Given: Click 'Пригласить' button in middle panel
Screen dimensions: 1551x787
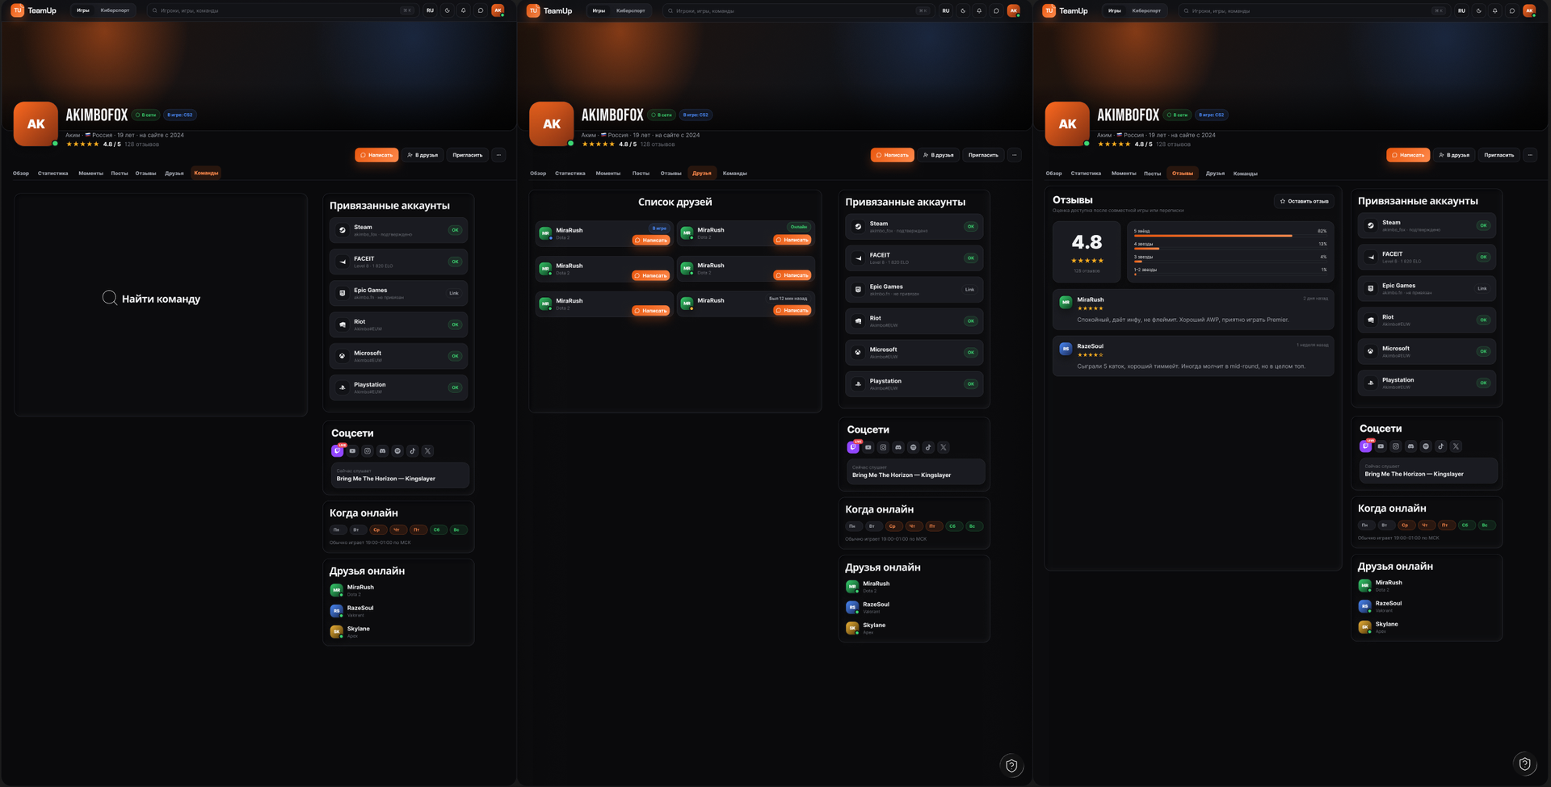Looking at the screenshot, I should point(983,155).
